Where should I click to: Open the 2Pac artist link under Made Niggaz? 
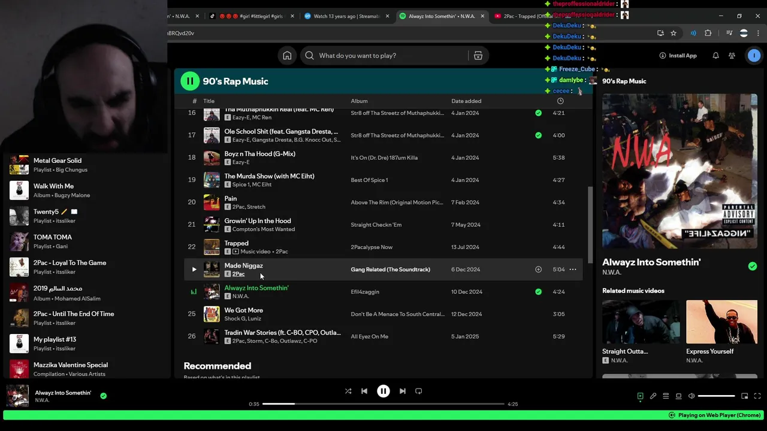coord(238,274)
